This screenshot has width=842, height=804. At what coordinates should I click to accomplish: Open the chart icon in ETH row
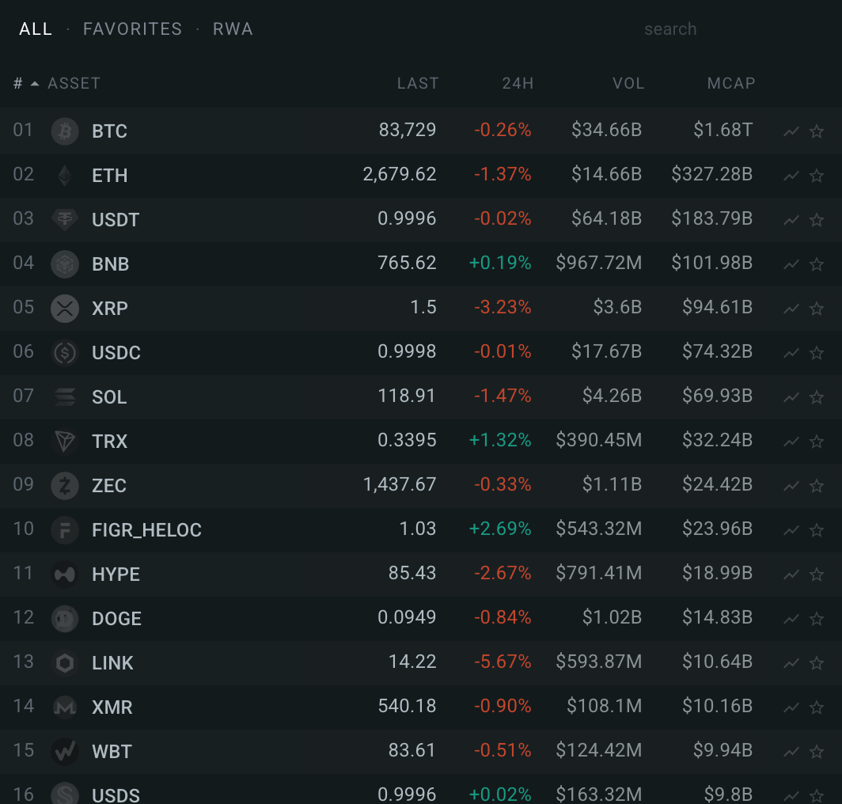(791, 176)
